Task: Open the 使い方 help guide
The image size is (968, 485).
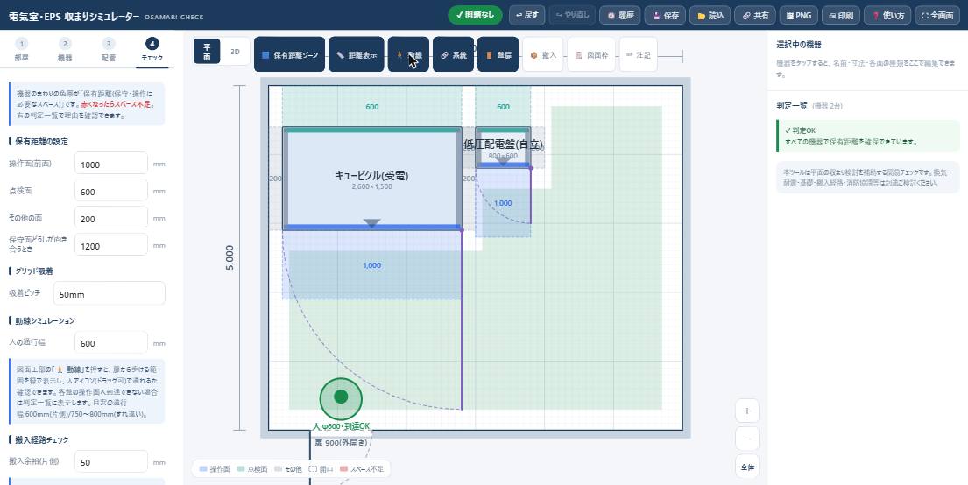Action: click(x=887, y=16)
